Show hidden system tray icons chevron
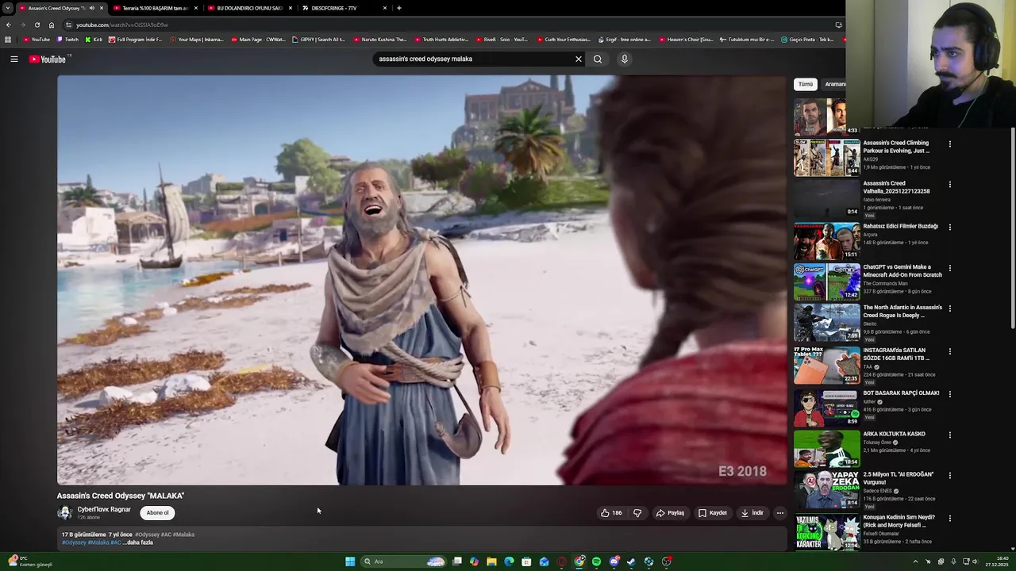This screenshot has width=1016, height=571. [915, 561]
